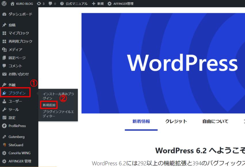The width and height of the screenshot is (245, 167).
Task: Open ダッシュボード menu label
Action: (x=20, y=14)
